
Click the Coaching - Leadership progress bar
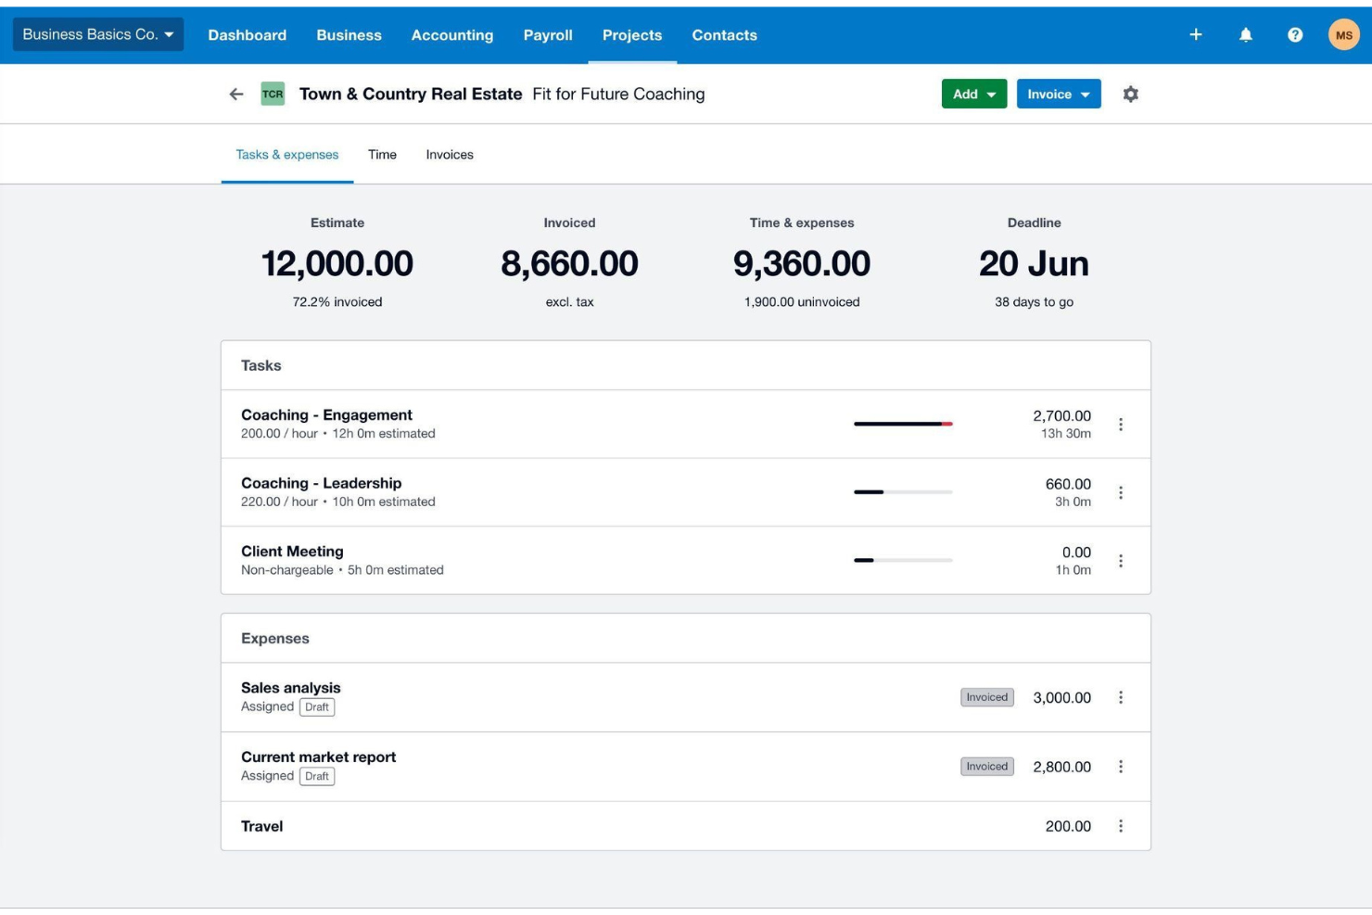902,492
